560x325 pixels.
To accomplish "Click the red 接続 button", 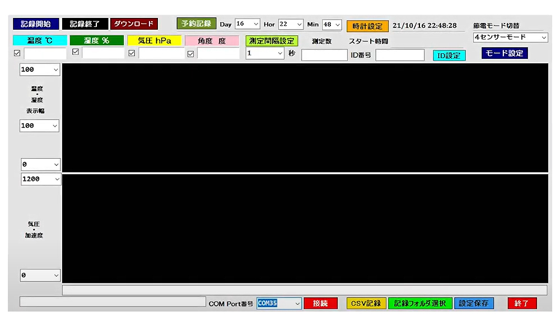I will click(320, 303).
